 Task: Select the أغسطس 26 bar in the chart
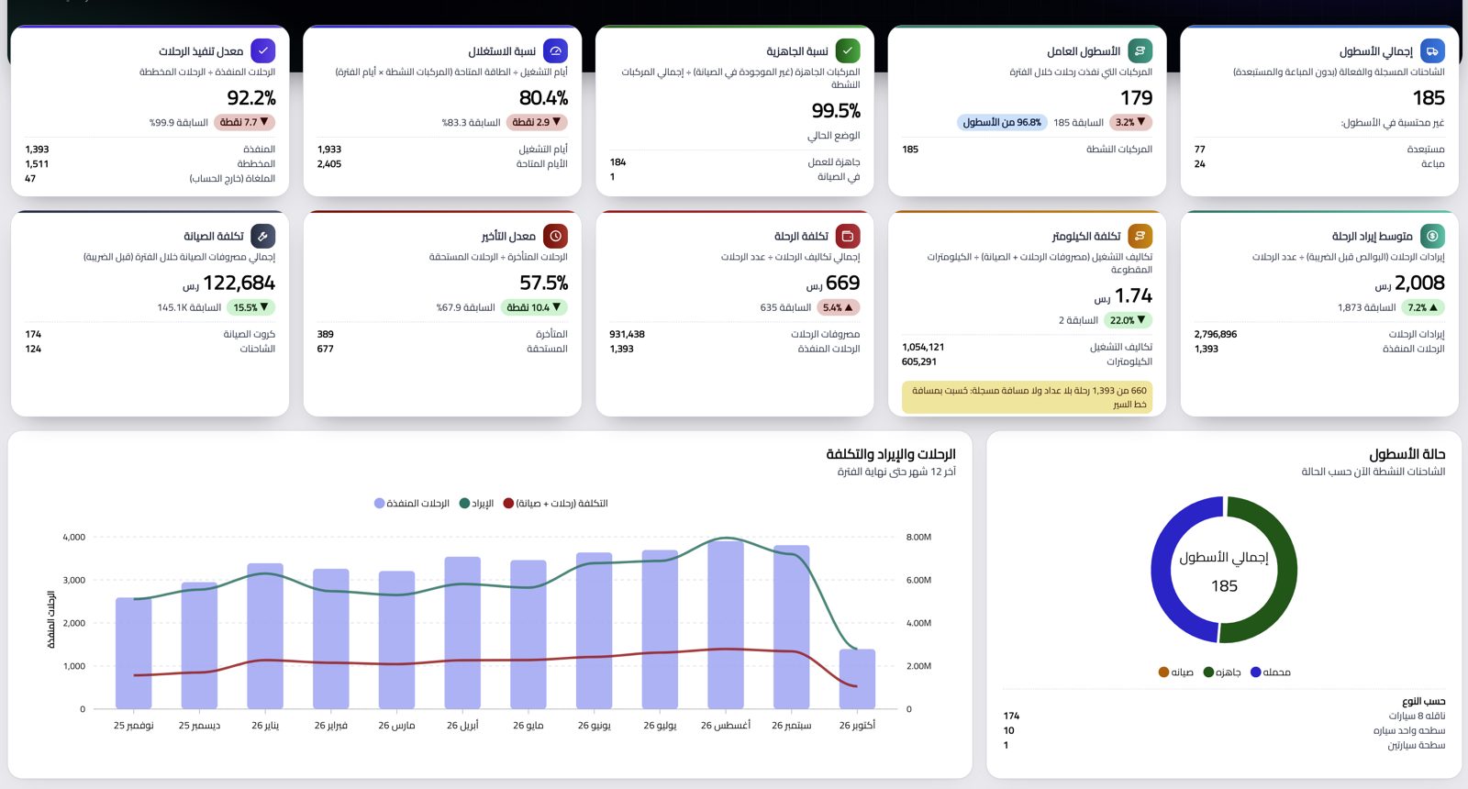point(726,625)
